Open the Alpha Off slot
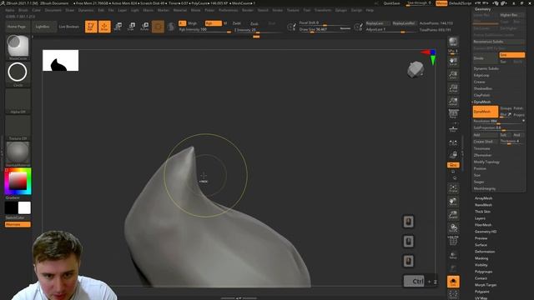The image size is (534, 300). (18, 101)
